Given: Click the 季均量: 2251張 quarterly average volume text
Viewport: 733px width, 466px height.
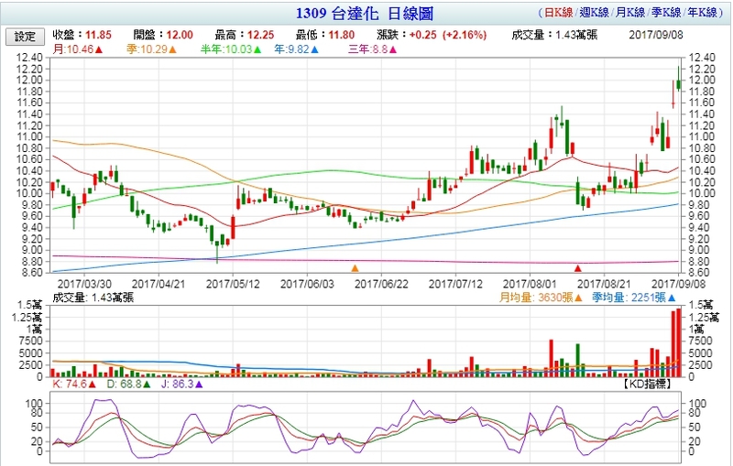Looking at the screenshot, I should pos(629,298).
